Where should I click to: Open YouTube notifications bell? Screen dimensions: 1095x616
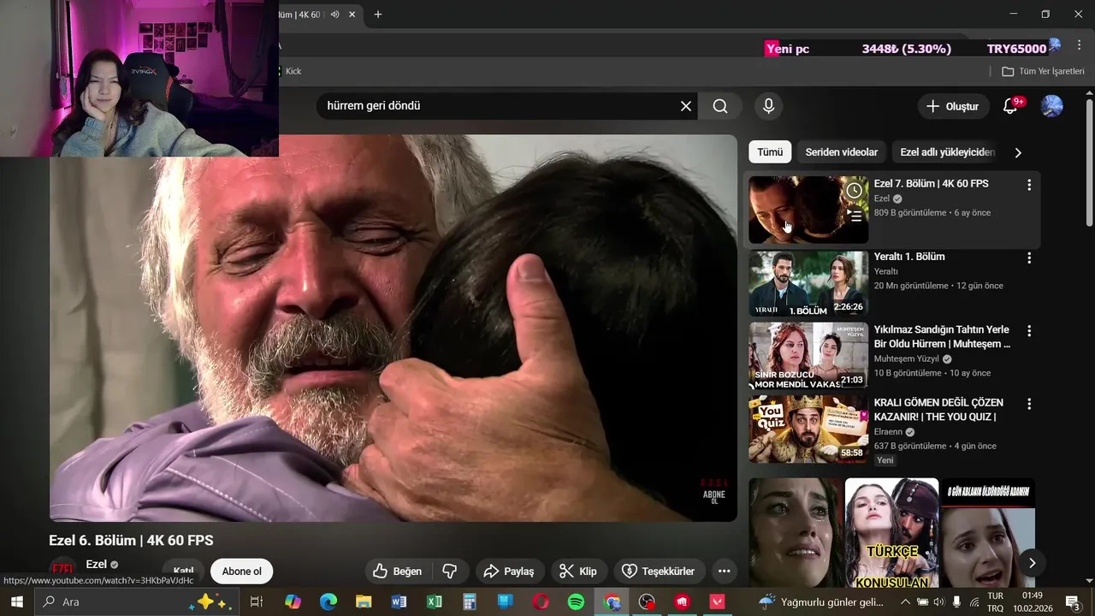(x=1010, y=106)
